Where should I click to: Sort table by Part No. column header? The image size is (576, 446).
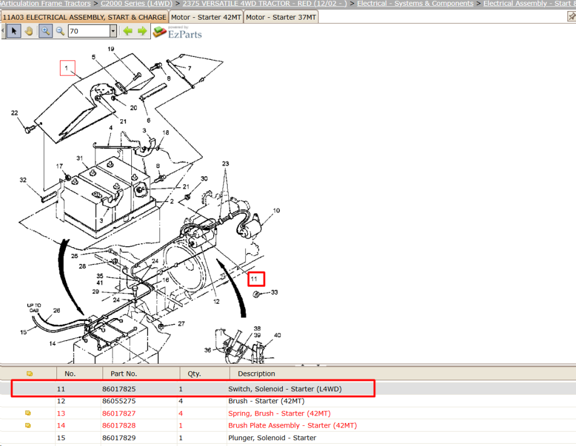(124, 373)
